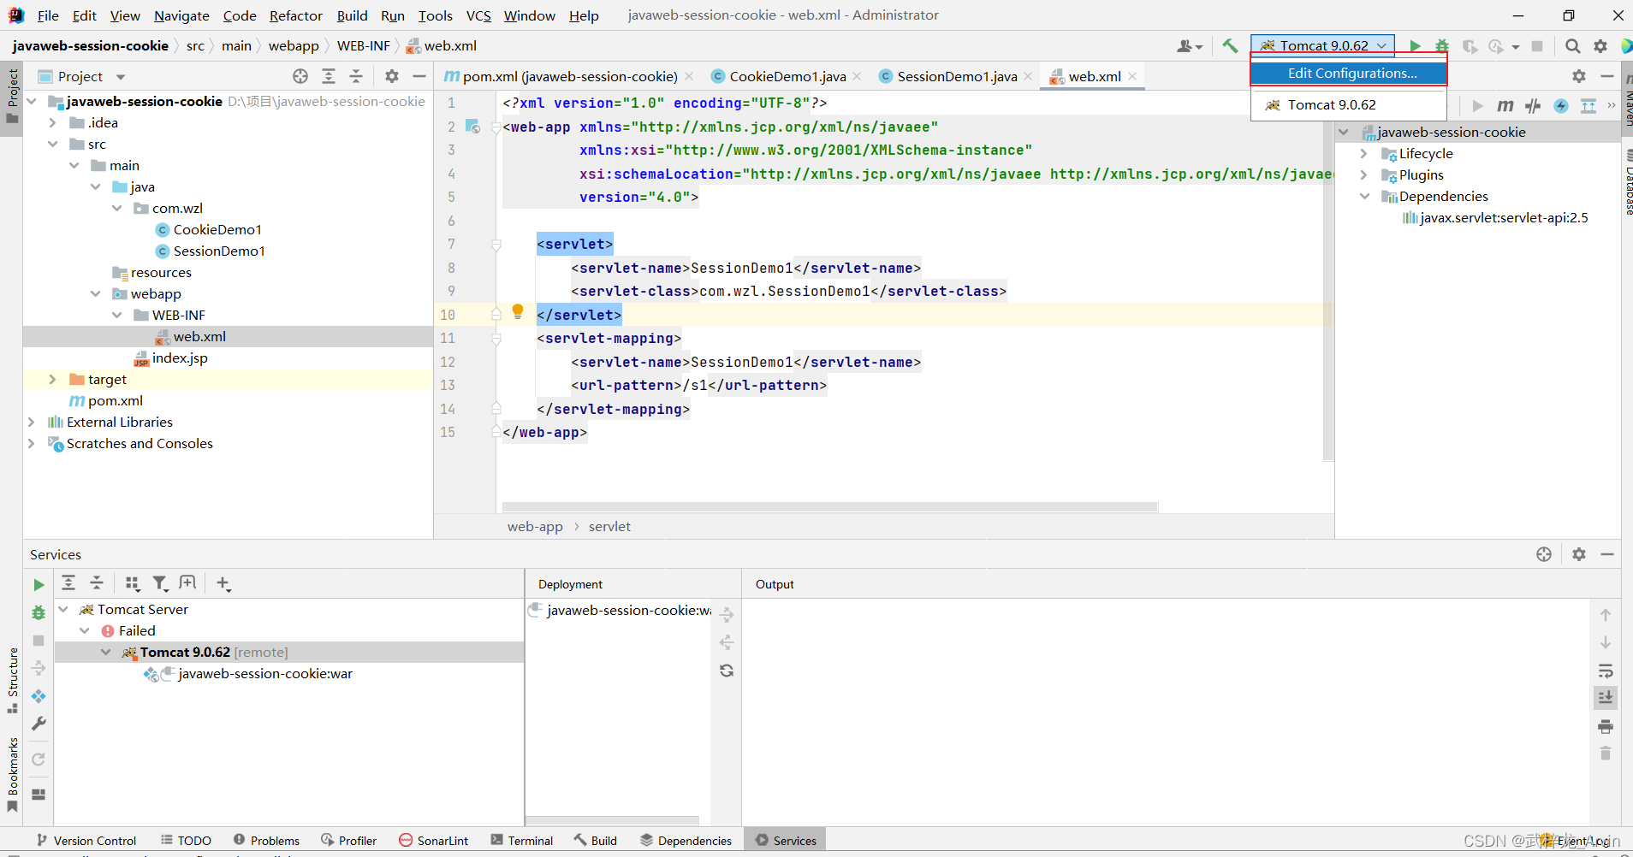Click Expand All icon in Services toolbar
This screenshot has width=1633, height=857.
click(68, 583)
